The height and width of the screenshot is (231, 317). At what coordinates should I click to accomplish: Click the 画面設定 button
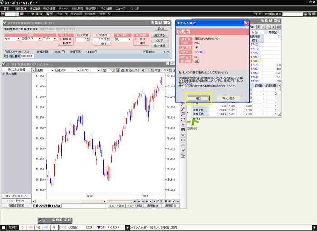coord(171,206)
